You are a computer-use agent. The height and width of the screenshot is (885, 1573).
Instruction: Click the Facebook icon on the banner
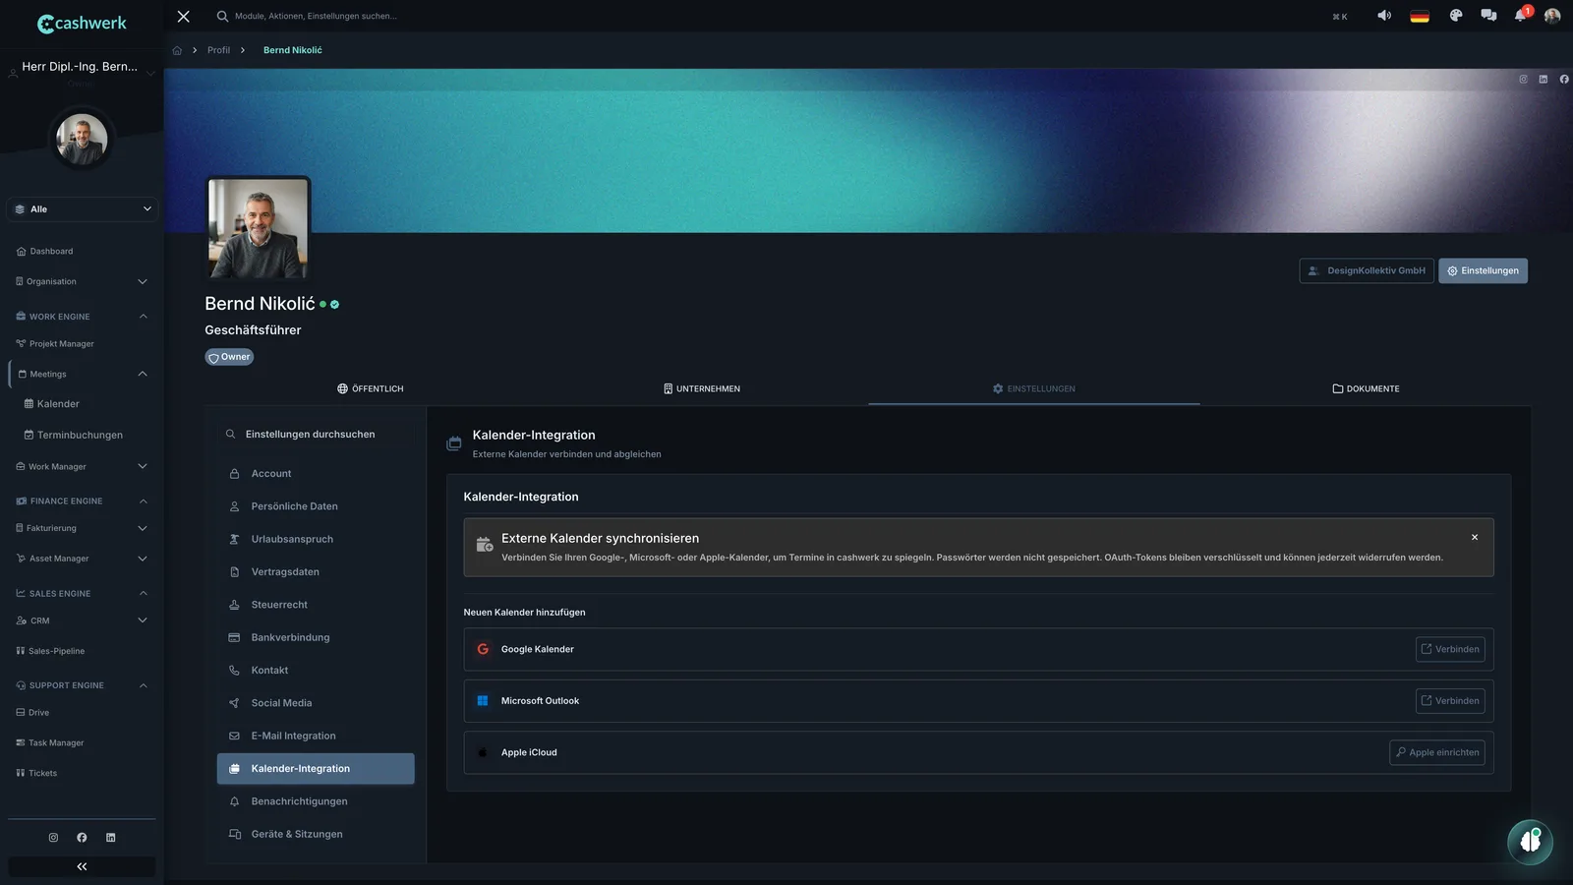[1564, 80]
